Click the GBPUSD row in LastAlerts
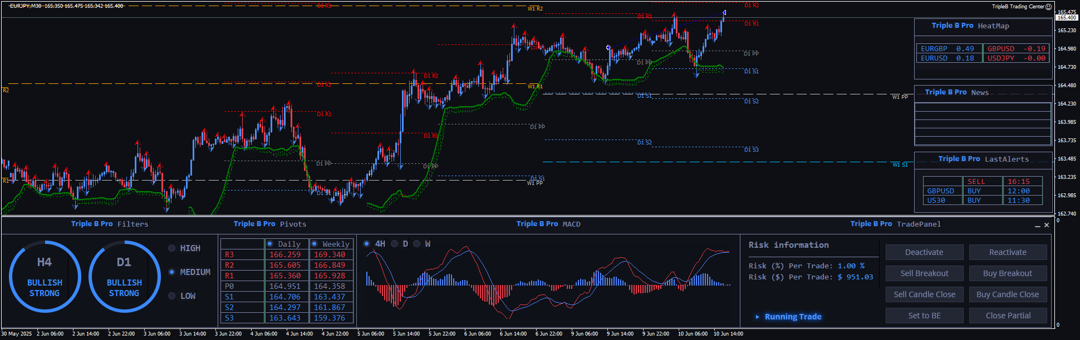 click(941, 191)
